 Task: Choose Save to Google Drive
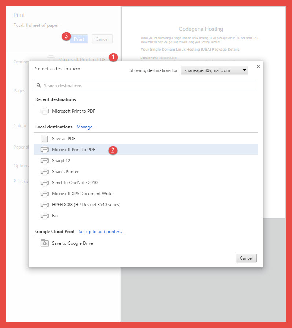tap(146, 243)
